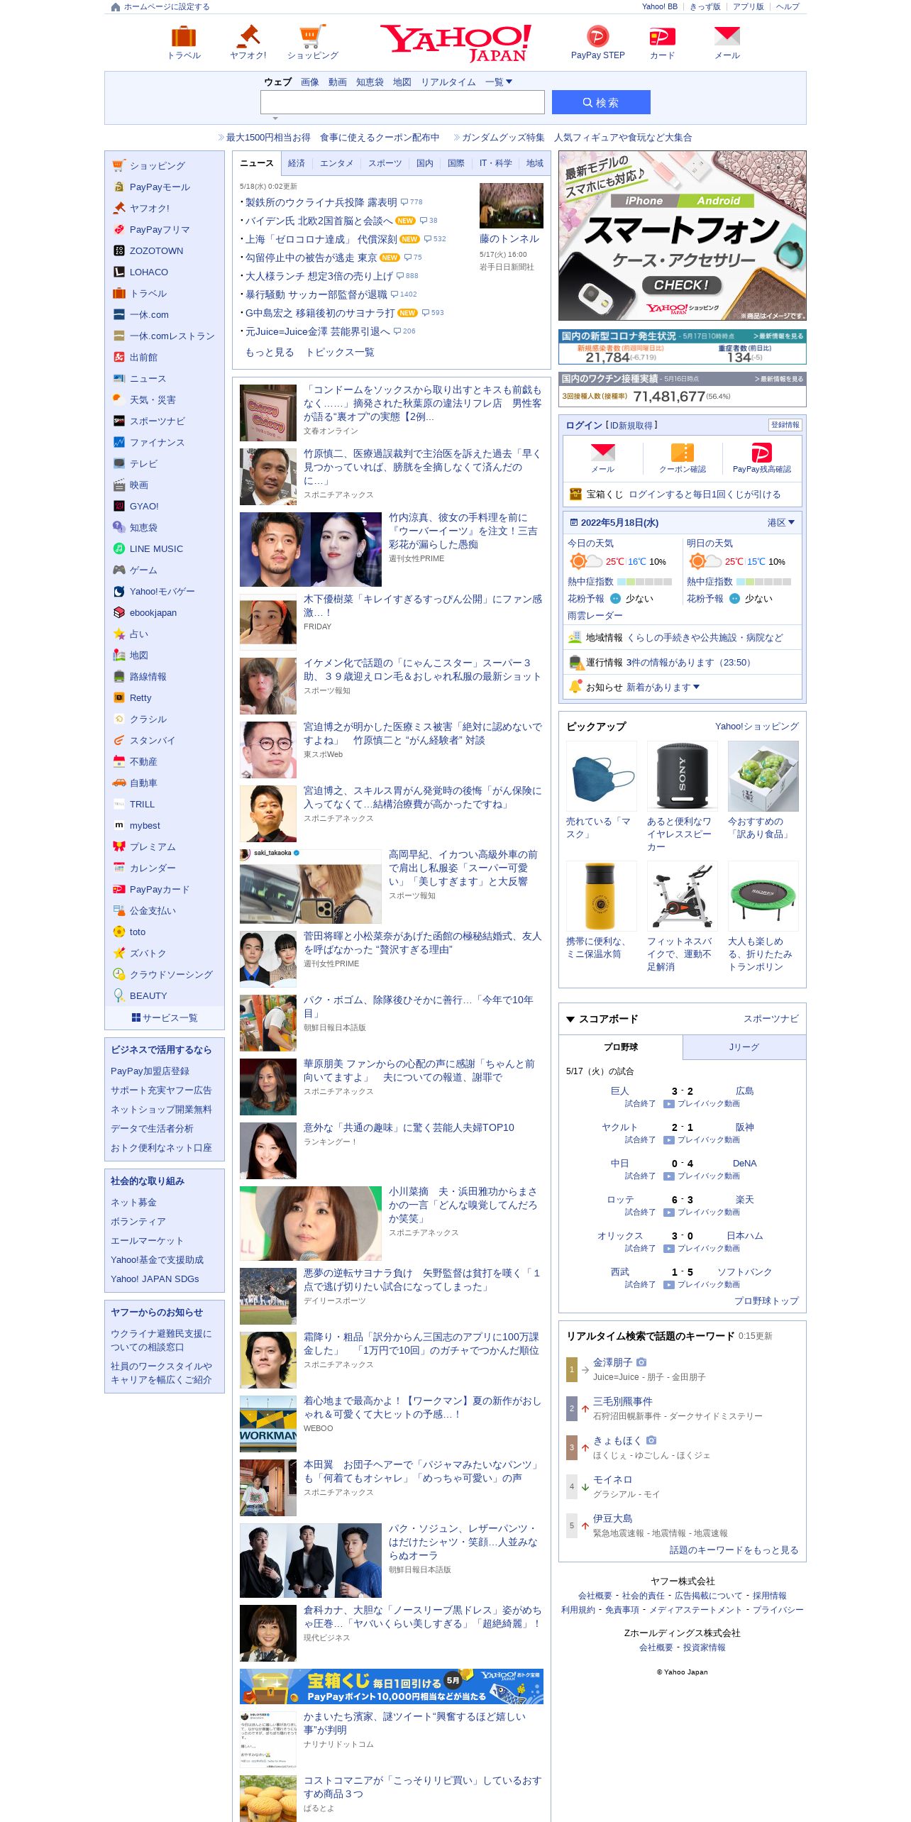
Task: Select the IT・科学 news tab
Action: point(496,163)
